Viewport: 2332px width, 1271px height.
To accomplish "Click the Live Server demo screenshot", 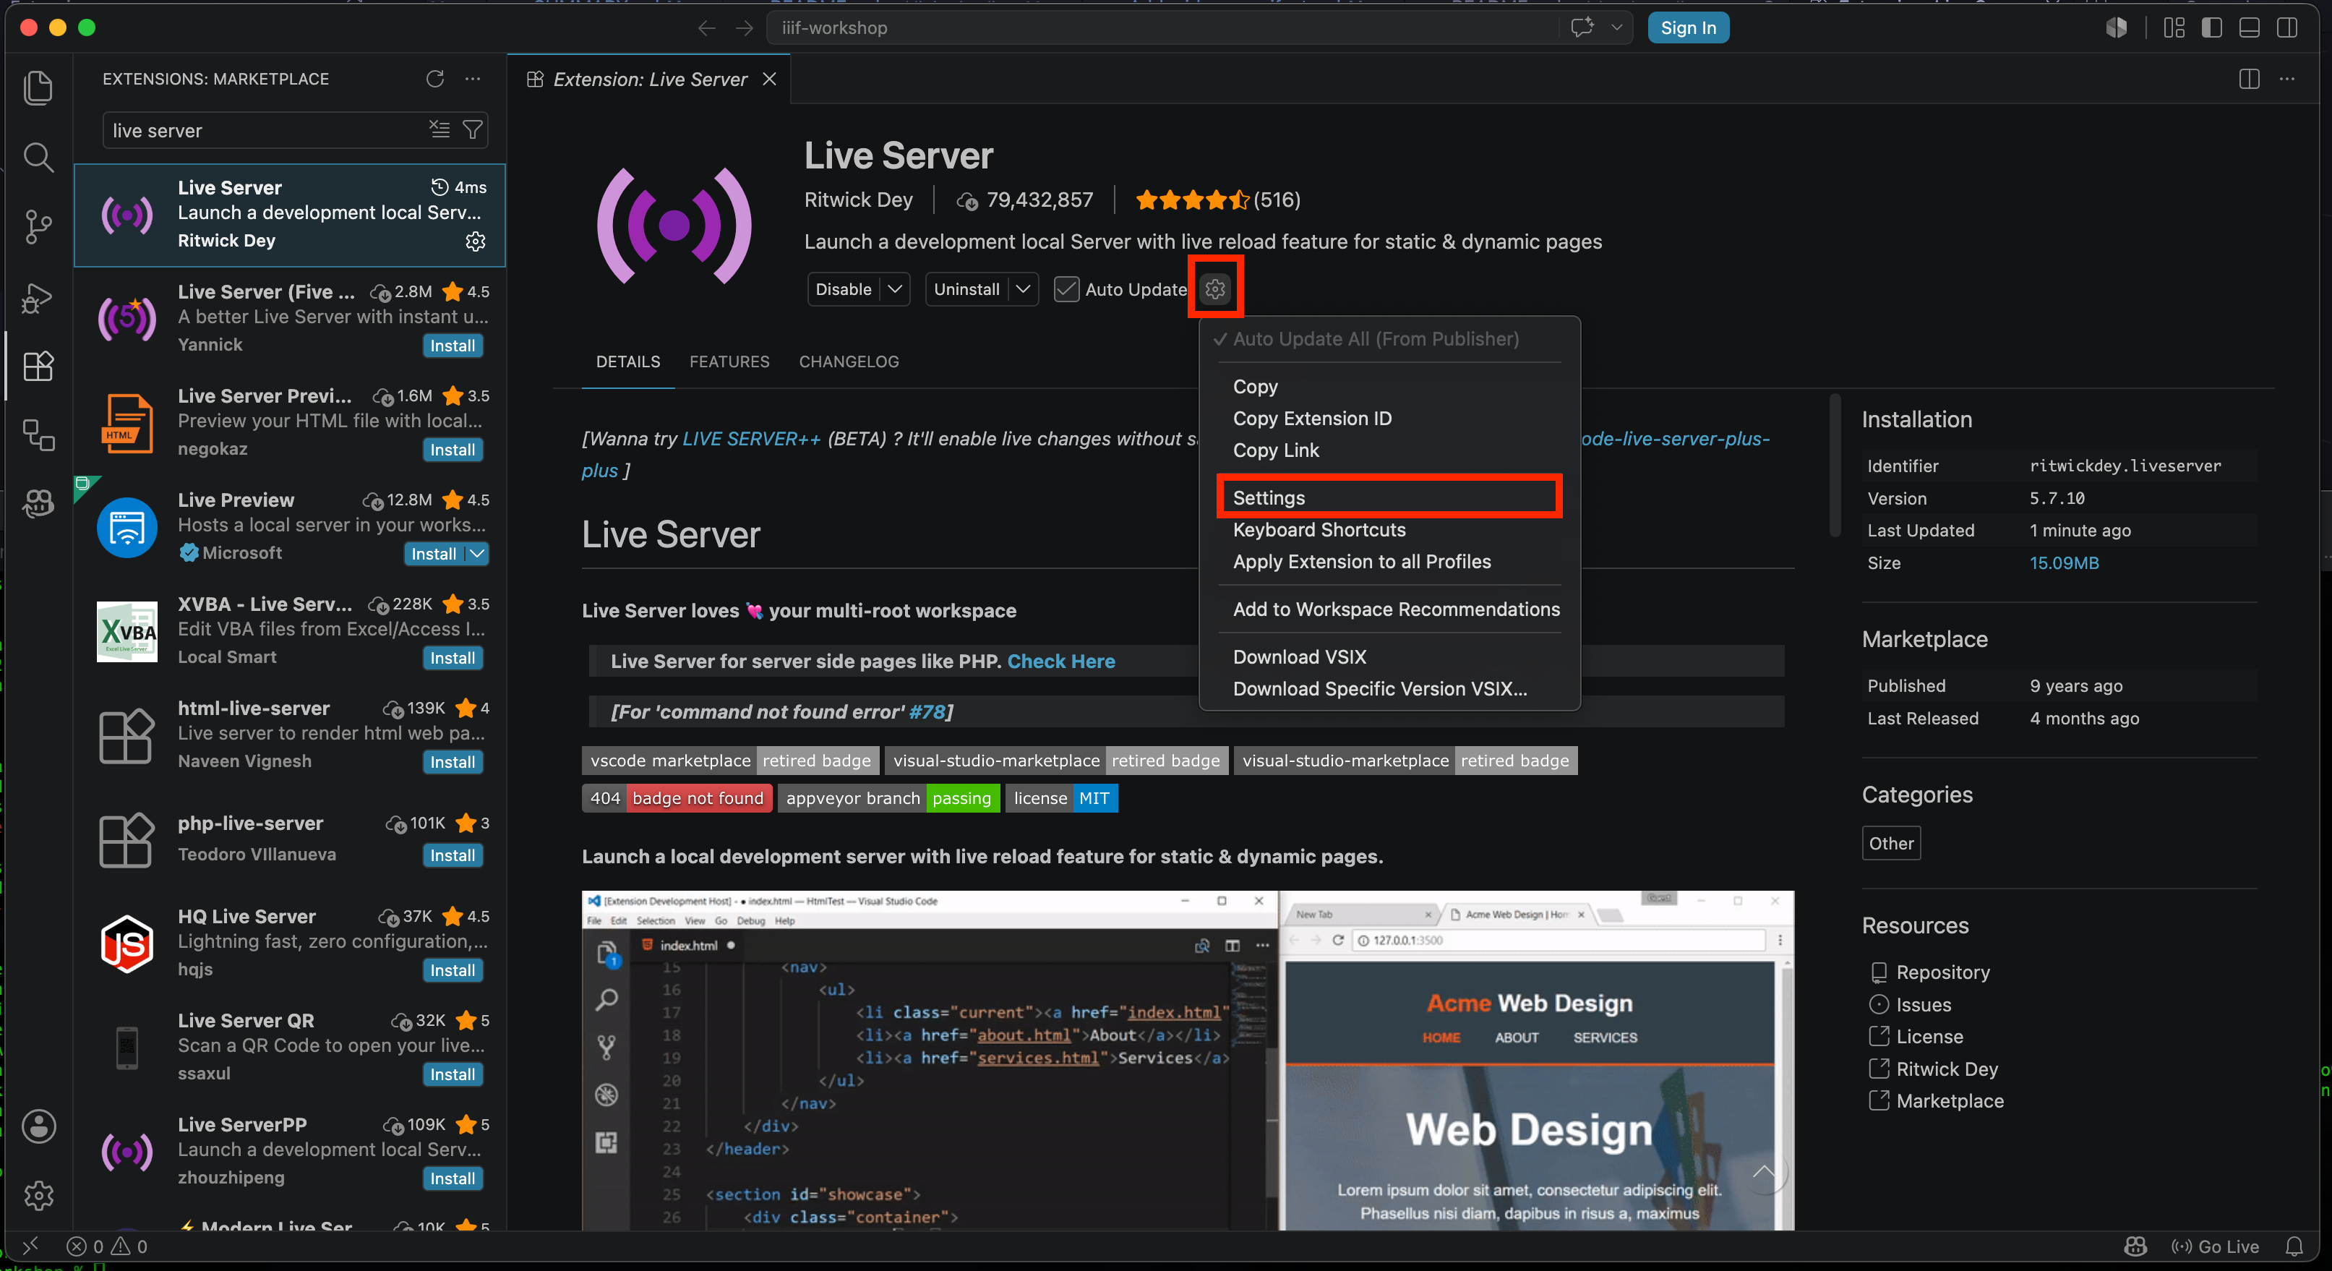I will pos(1187,1060).
